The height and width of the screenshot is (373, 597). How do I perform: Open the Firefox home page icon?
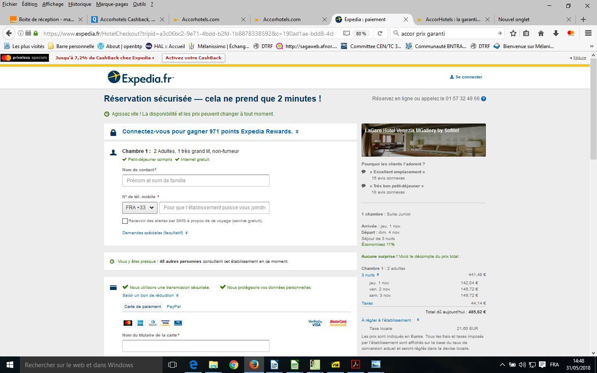tap(541, 33)
